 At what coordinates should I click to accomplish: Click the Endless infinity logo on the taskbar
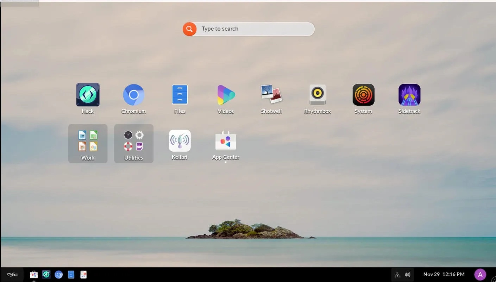[13, 274]
